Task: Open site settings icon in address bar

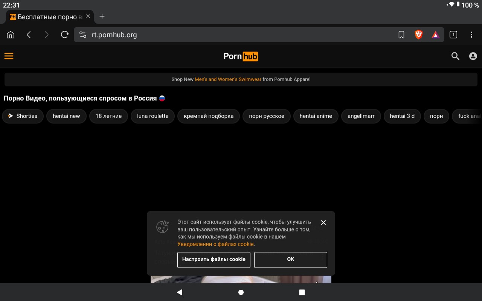Action: pos(83,35)
